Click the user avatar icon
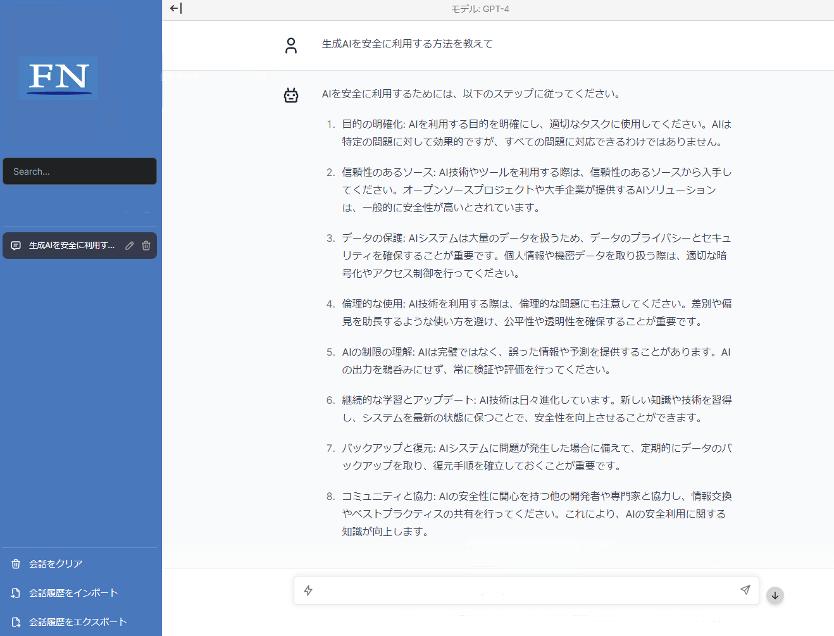This screenshot has width=834, height=636. coord(291,46)
